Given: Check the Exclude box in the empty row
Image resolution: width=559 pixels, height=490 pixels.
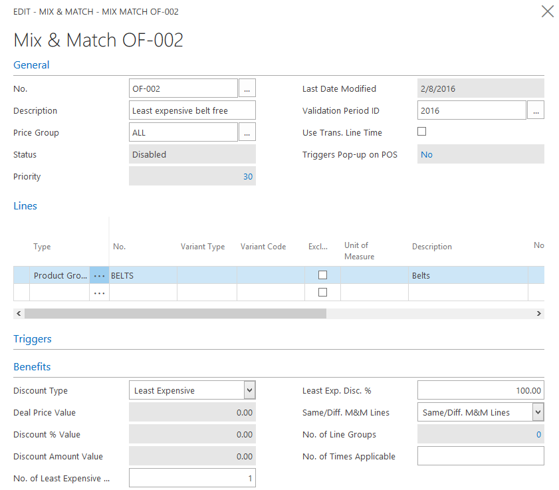Looking at the screenshot, I should (322, 293).
